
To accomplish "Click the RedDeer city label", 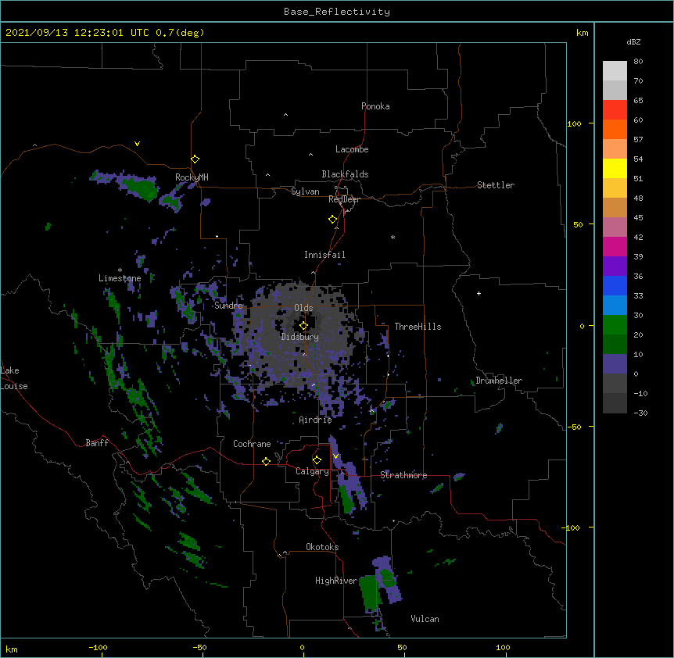I will 344,199.
